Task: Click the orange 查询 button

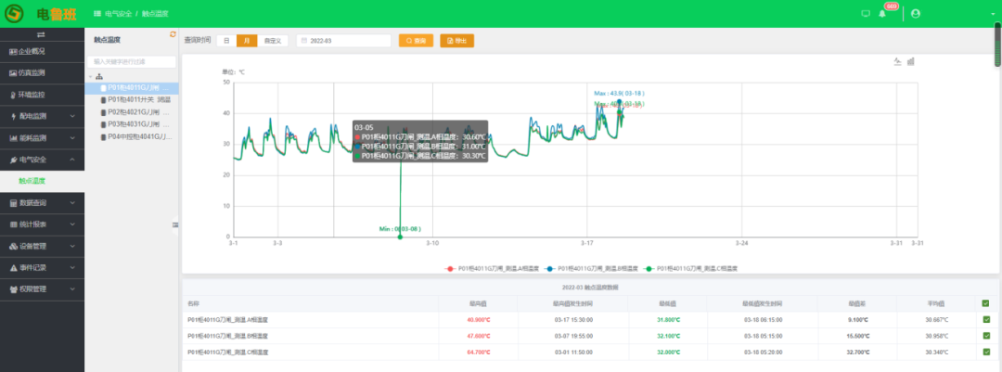Action: (x=417, y=41)
